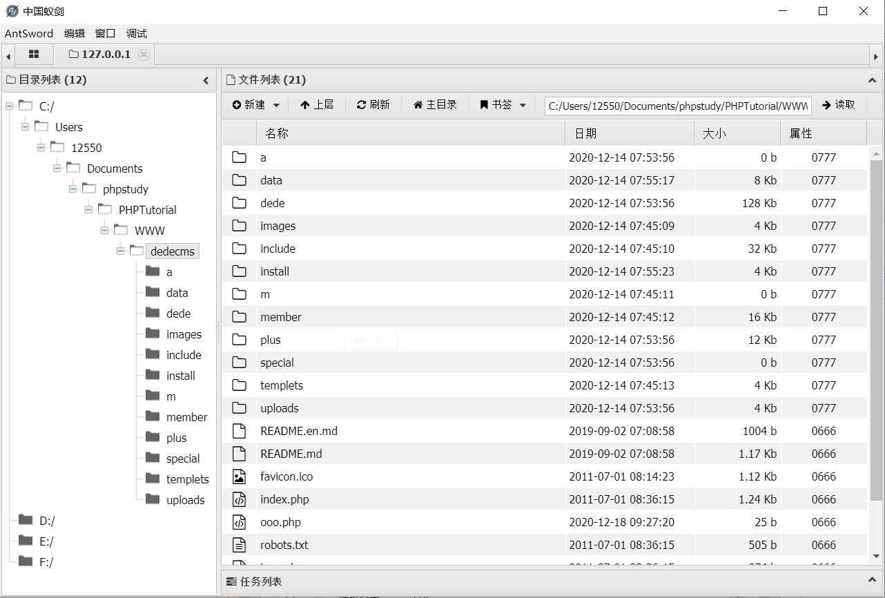Select the folder named templets in file list

click(x=282, y=385)
